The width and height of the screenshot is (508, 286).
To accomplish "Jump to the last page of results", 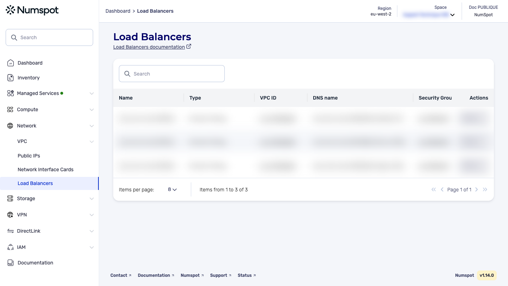I will pos(485,190).
